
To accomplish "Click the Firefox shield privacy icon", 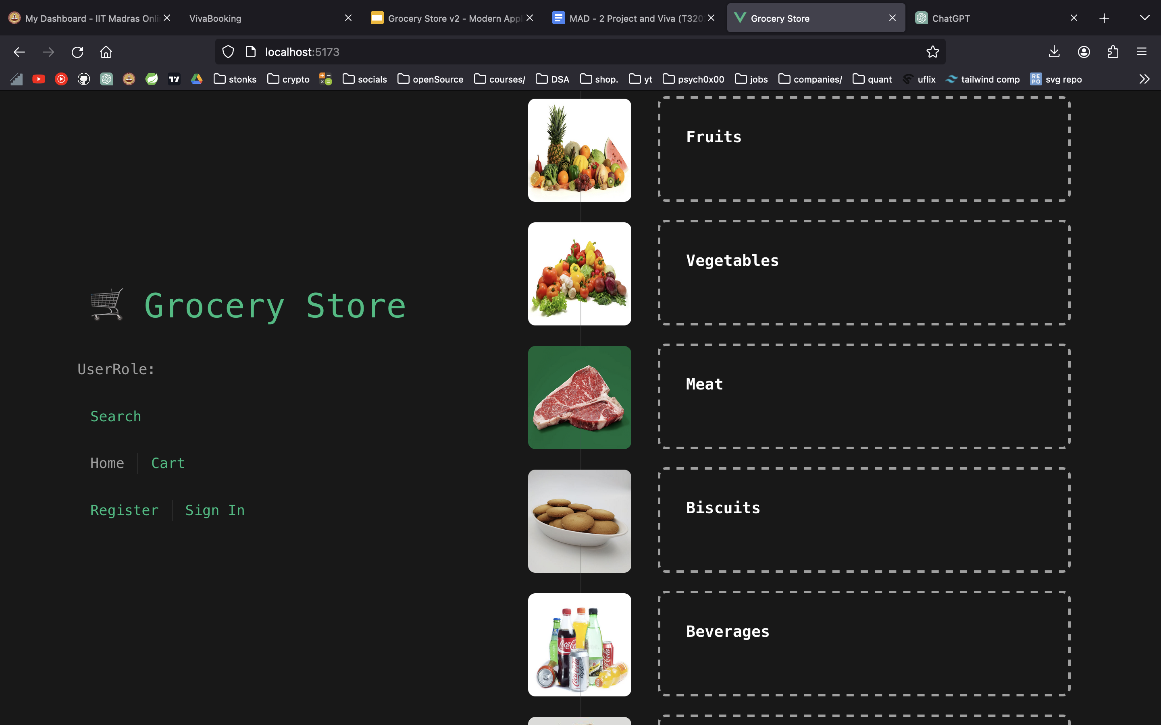I will pos(228,52).
